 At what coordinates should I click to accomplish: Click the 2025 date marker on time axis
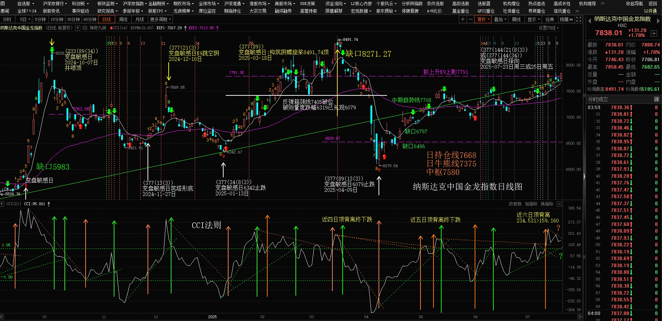pyautogui.click(x=212, y=317)
